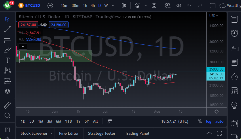Select the 4h timeframe button

pos(92,5)
